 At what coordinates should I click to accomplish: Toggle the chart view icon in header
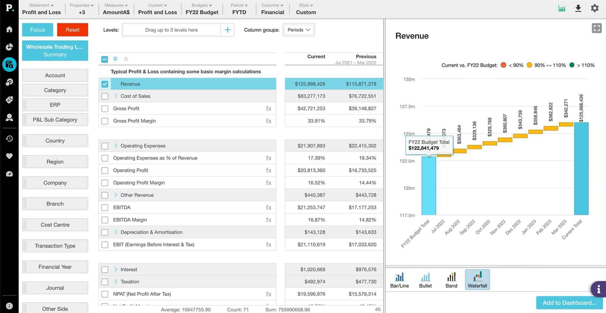(562, 8)
